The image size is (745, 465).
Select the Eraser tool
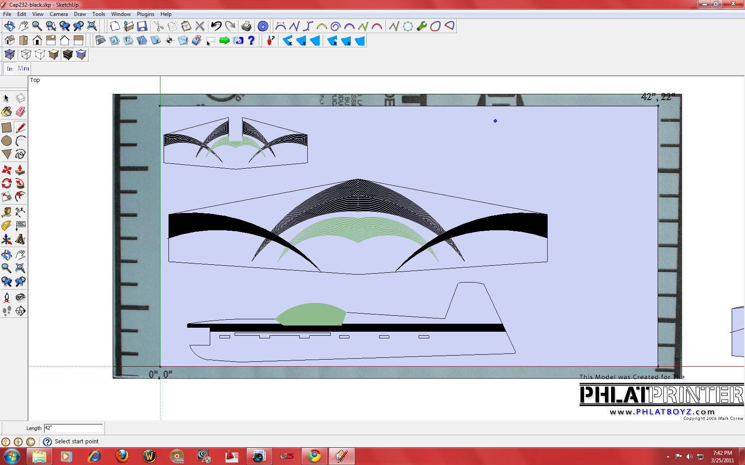click(x=20, y=112)
